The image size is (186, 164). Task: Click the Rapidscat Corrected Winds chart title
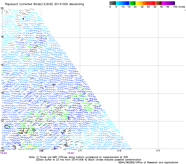(x=44, y=4)
